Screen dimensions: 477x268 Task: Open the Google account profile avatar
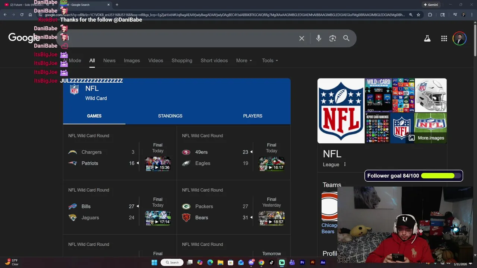click(x=459, y=38)
